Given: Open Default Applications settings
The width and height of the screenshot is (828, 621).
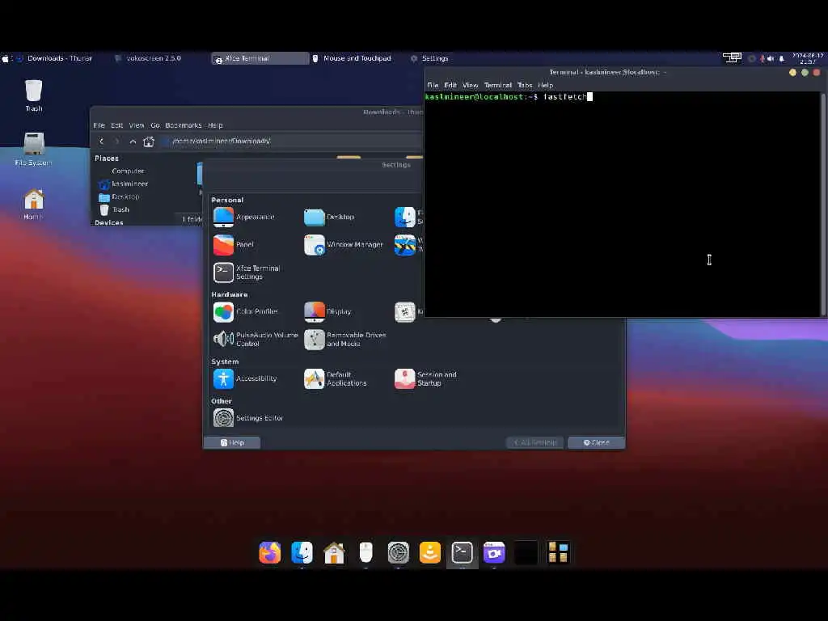Looking at the screenshot, I should point(336,378).
